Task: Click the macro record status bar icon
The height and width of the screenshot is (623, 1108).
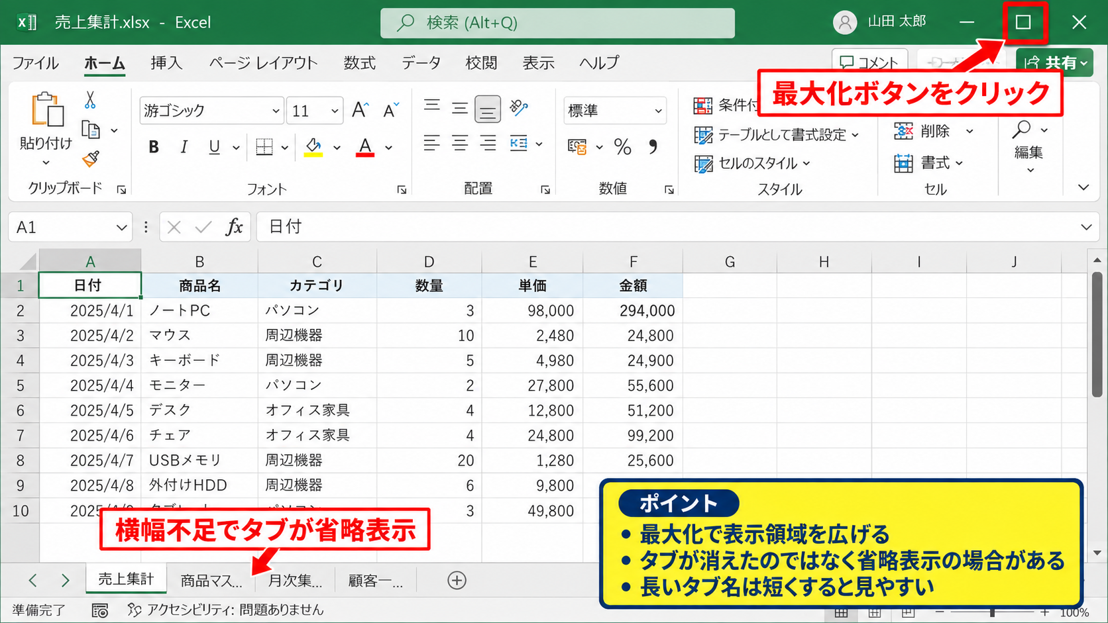Action: click(x=100, y=610)
